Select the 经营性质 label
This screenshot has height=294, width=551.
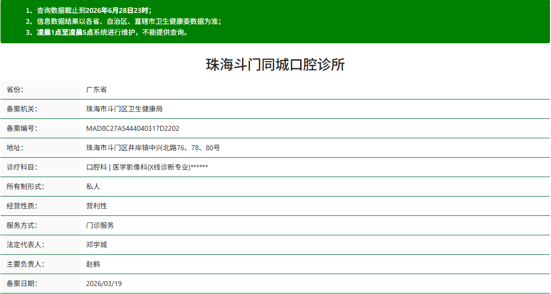pos(22,206)
